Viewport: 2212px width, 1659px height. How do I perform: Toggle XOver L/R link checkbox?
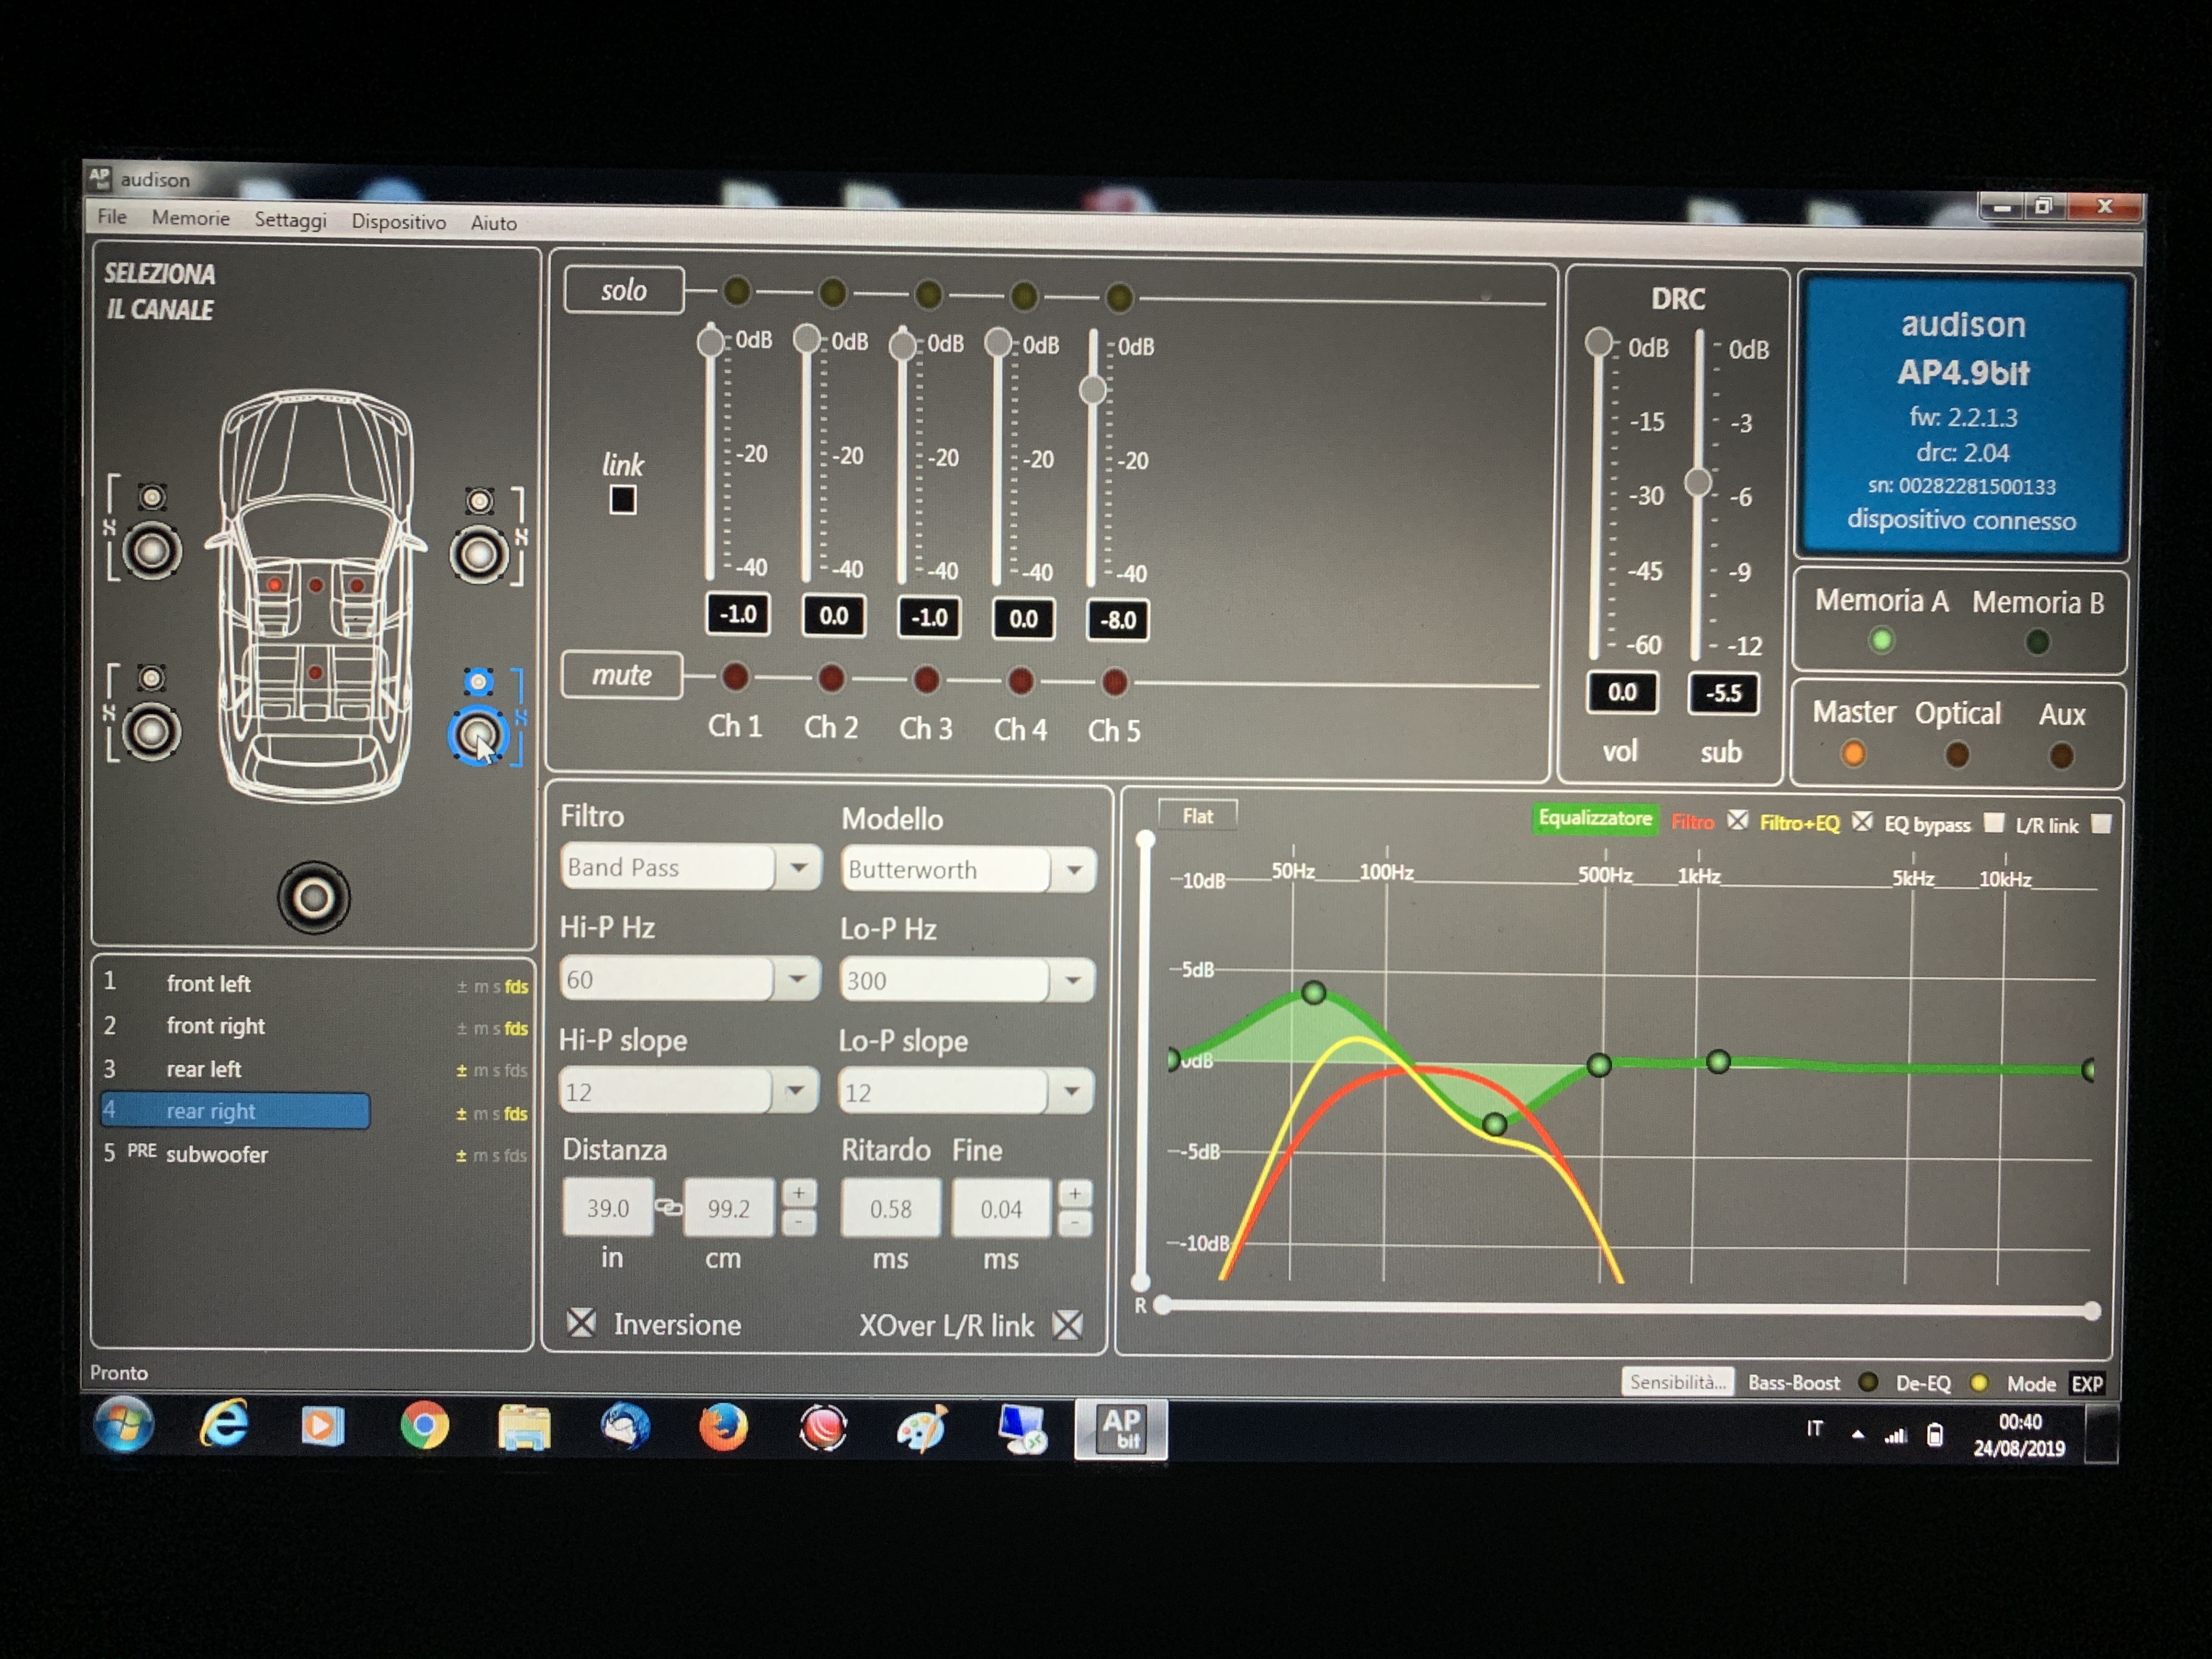coord(1068,1325)
